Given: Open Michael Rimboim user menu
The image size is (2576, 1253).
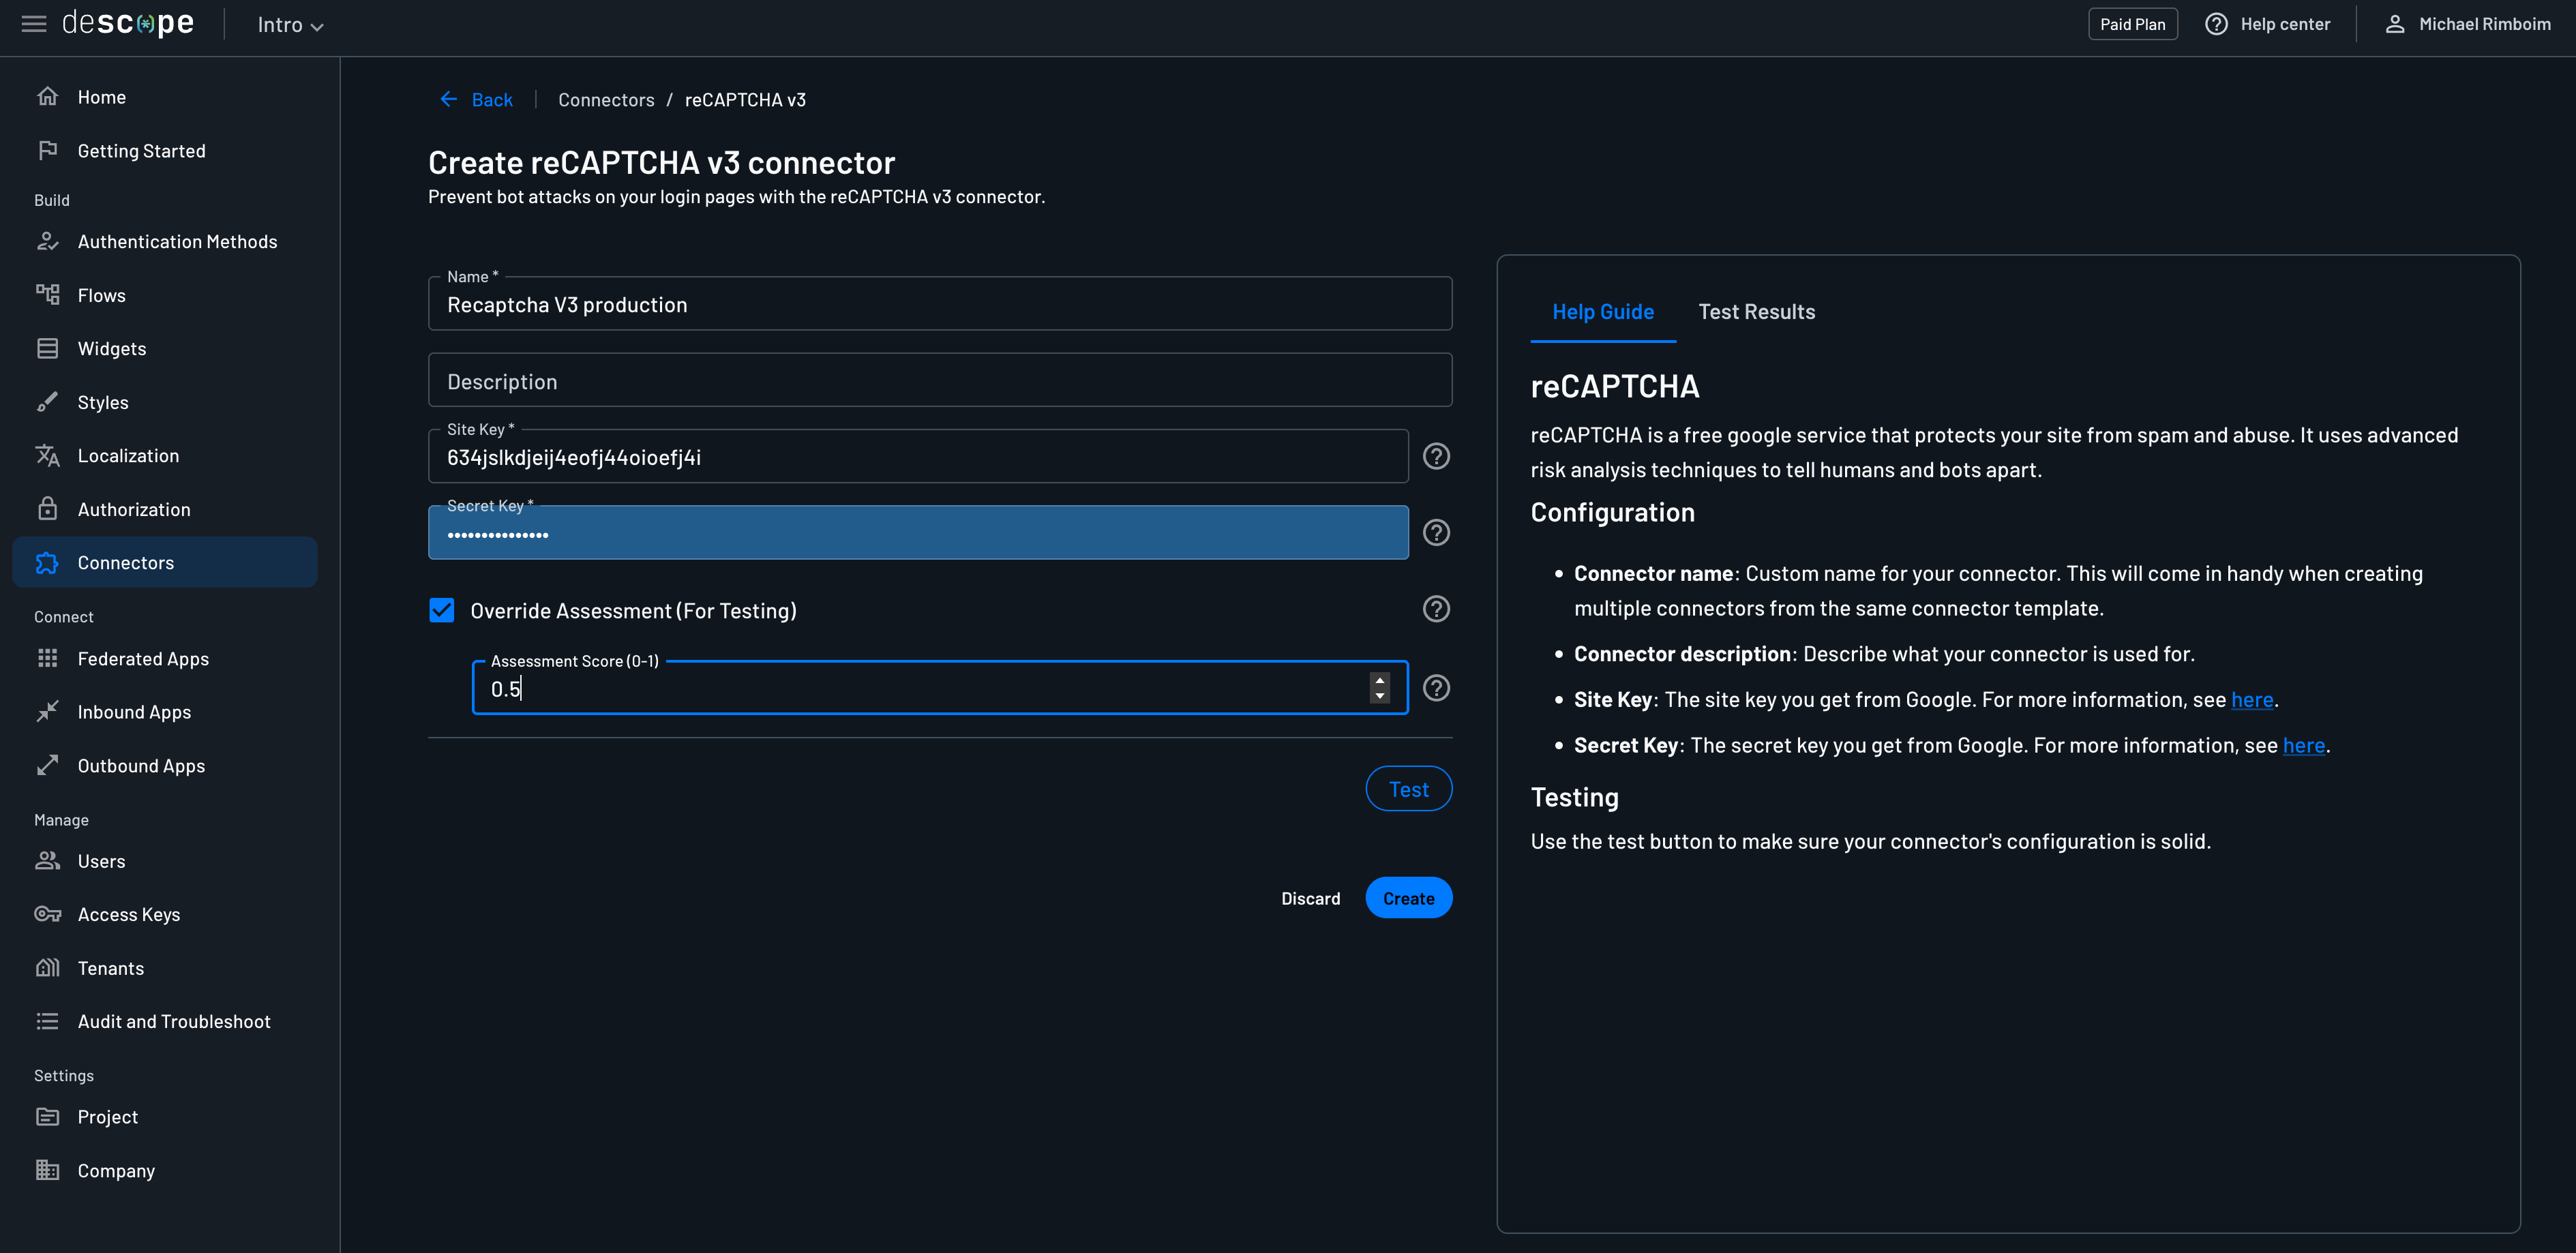Looking at the screenshot, I should tap(2467, 24).
